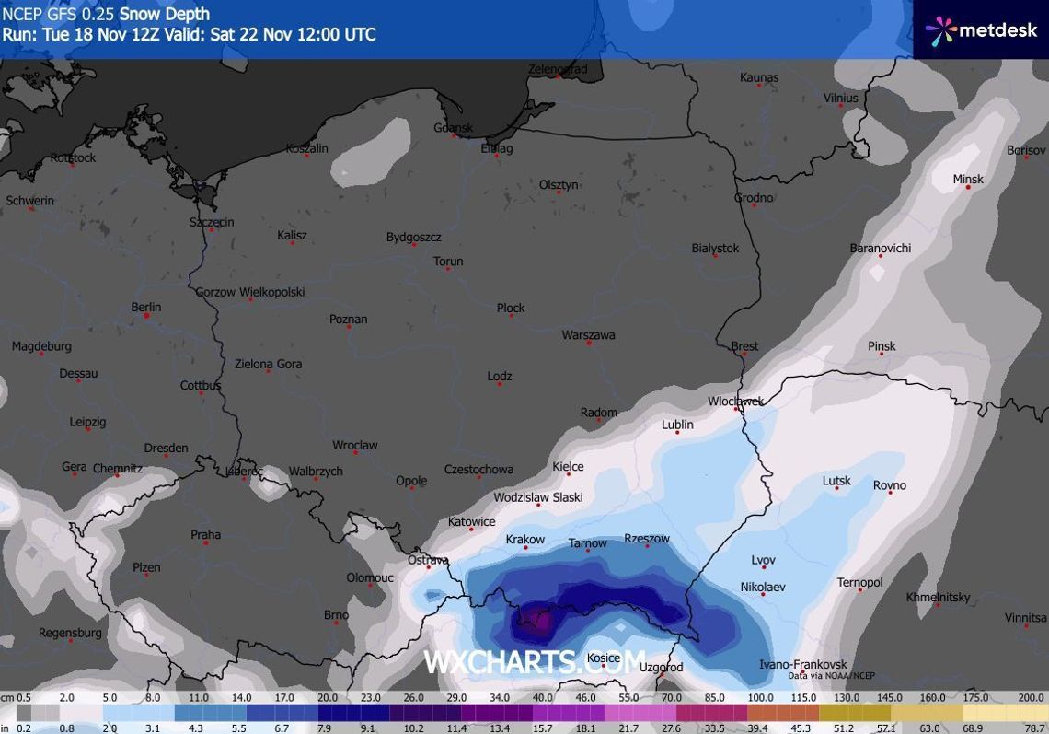Click the Gdansk city marker
Image resolution: width=1049 pixels, height=734 pixels.
tap(453, 136)
